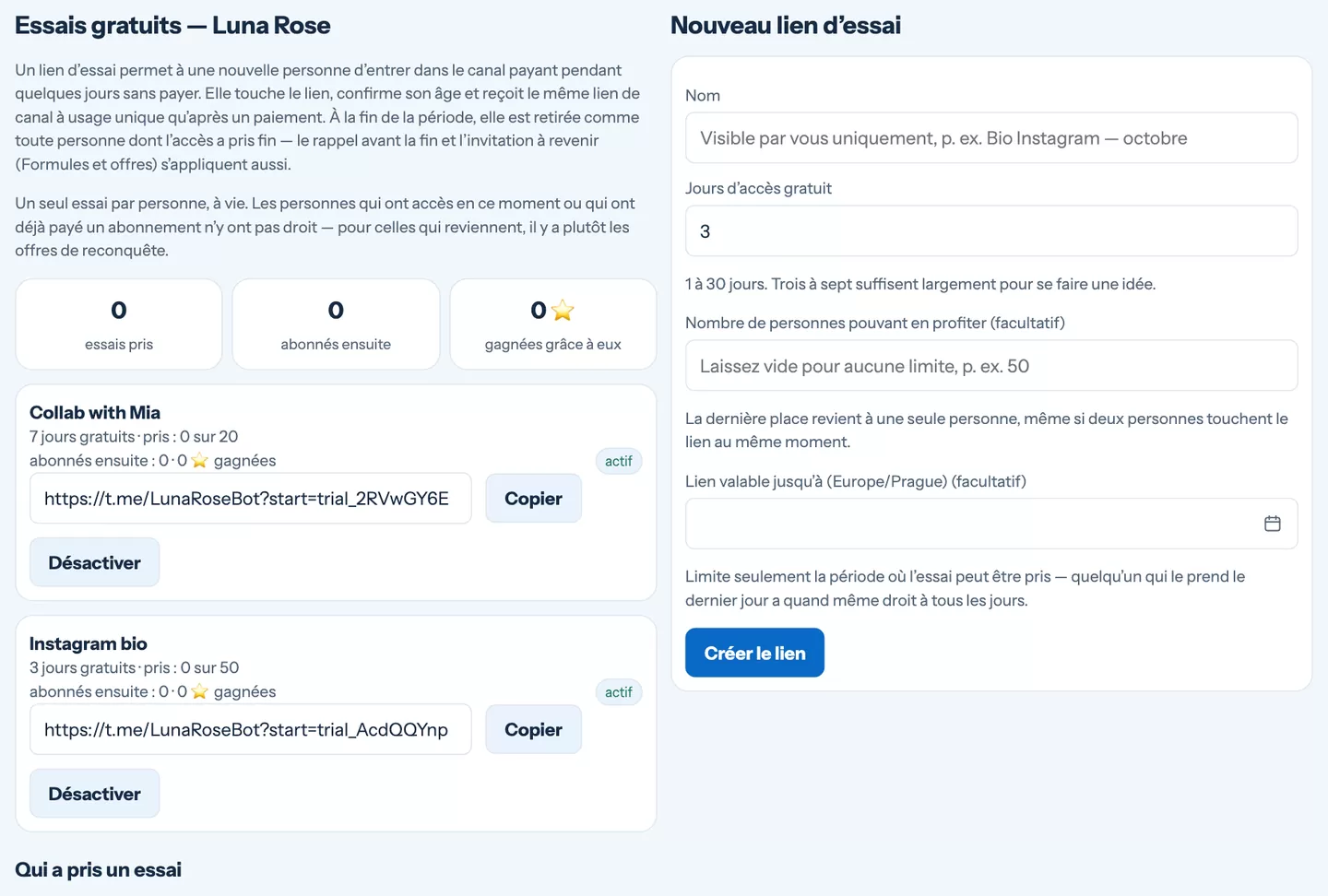Select the Collab with Mia link URL field
1328x896 pixels.
[251, 499]
